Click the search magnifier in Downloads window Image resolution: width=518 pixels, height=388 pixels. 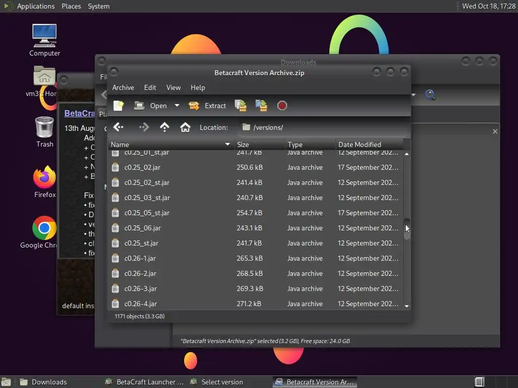[x=430, y=95]
